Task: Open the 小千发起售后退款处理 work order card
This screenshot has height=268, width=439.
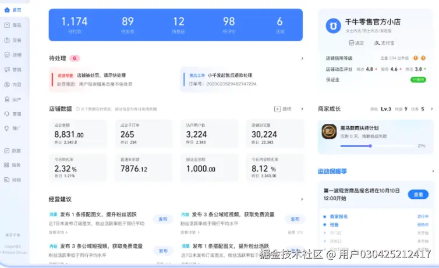Action: 242,80
